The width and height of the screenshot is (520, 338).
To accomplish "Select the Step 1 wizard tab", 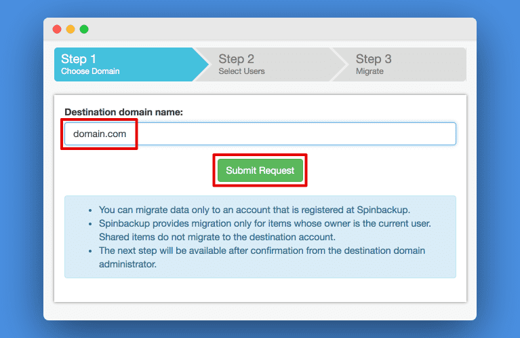I will pos(131,64).
